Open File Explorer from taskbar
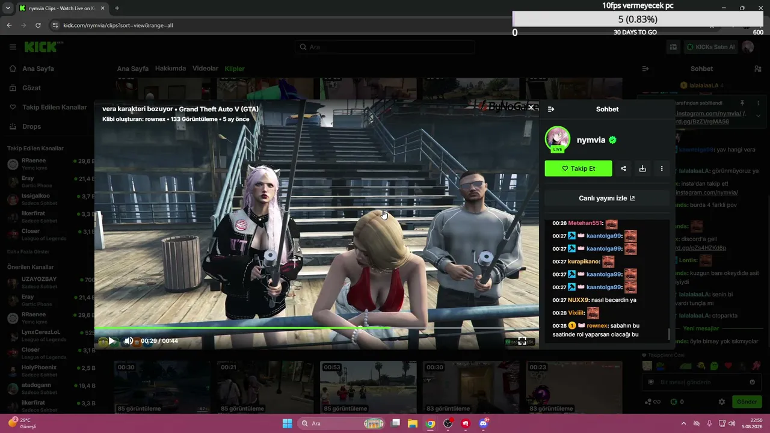Viewport: 770px width, 433px height. [x=413, y=423]
